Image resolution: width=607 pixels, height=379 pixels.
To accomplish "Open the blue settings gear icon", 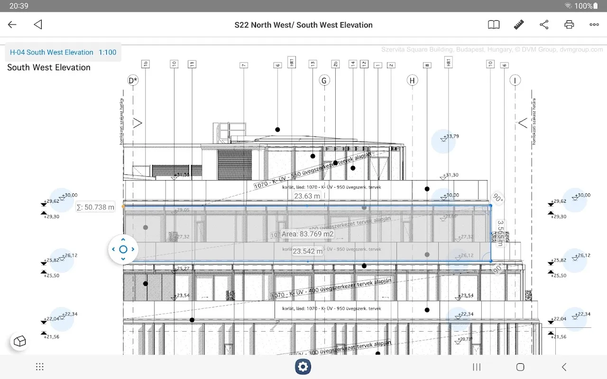I will coord(303,366).
